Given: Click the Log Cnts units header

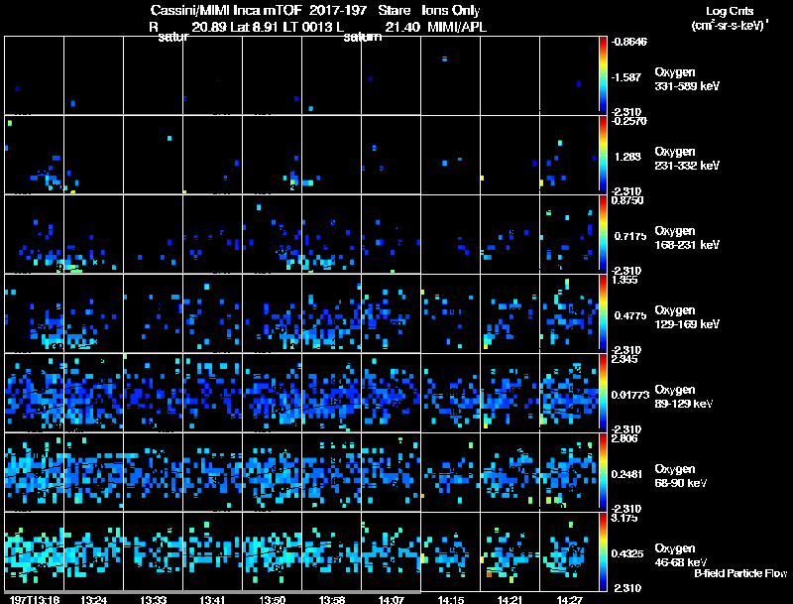Looking at the screenshot, I should click(x=730, y=18).
